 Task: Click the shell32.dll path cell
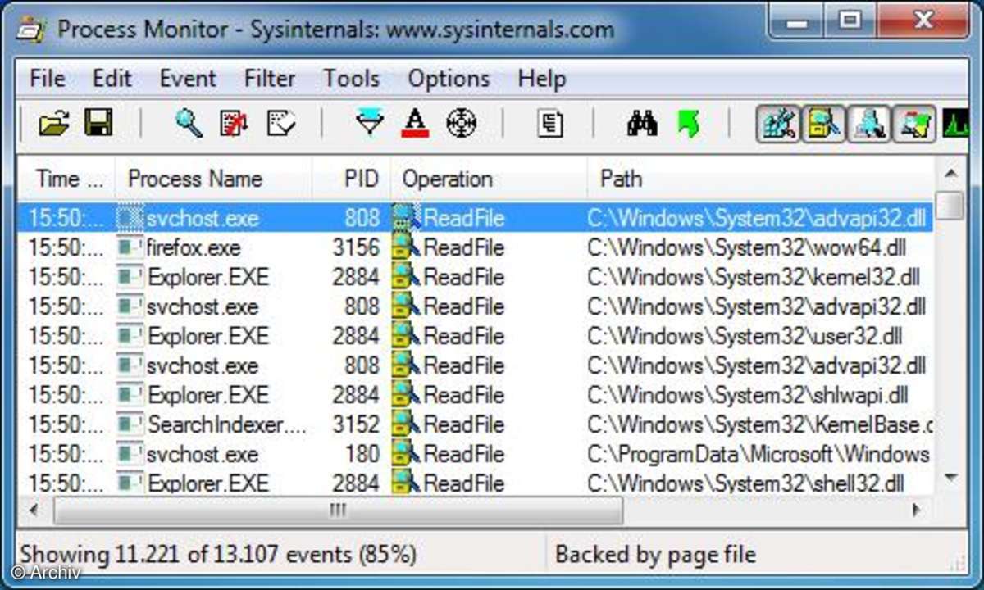[746, 483]
